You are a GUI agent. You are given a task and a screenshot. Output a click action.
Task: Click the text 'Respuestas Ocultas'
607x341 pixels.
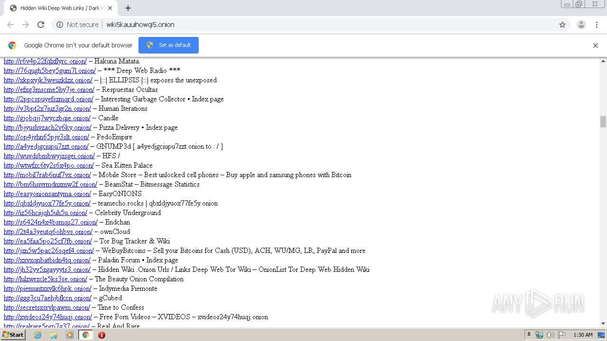tap(130, 90)
